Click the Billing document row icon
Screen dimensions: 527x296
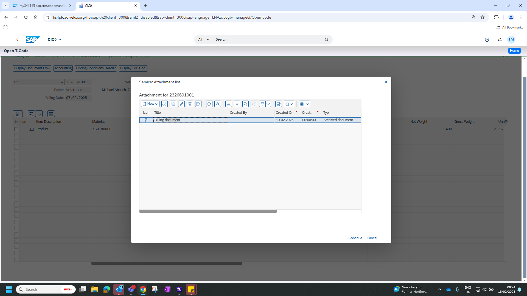(x=146, y=120)
